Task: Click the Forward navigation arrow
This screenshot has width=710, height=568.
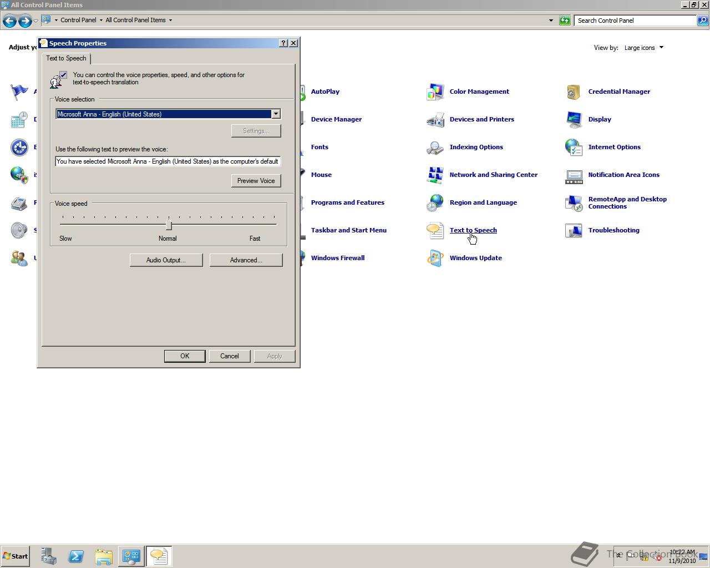Action: 24,21
